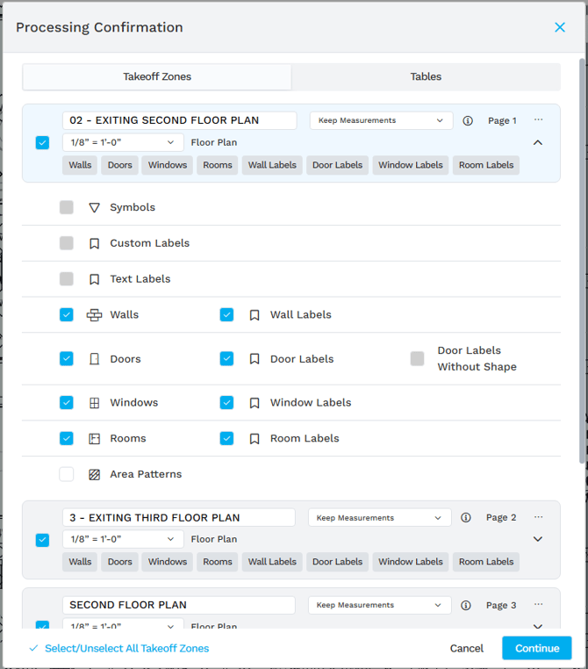Open the more options menu for Page 2

click(538, 517)
